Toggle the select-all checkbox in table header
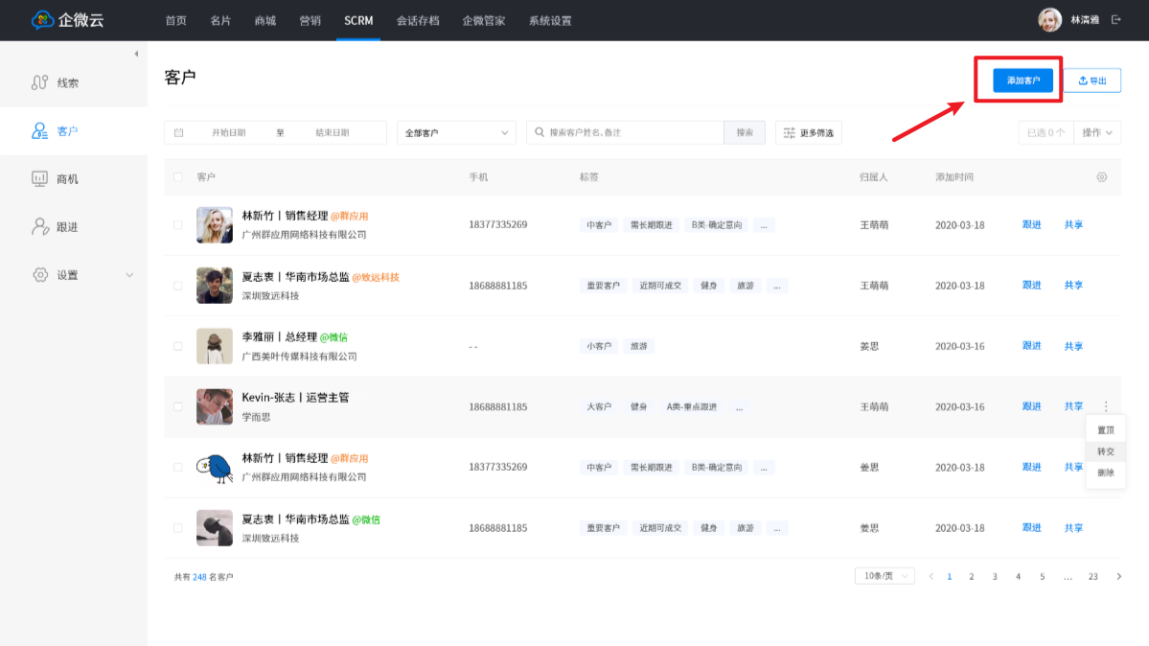Screen dimensions: 1149x646 point(177,177)
